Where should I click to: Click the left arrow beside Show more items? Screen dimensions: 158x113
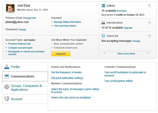click(105, 53)
